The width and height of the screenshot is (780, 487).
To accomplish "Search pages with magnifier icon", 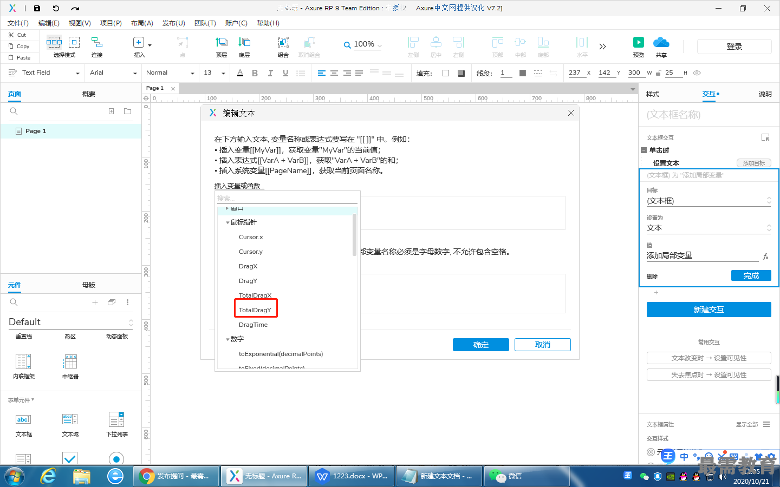I will point(14,111).
